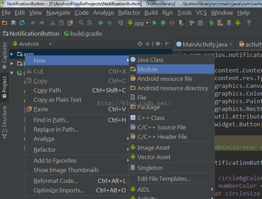Viewport: 262px width, 199px height.
Task: Choose Image Asset entry
Action: pos(172,148)
